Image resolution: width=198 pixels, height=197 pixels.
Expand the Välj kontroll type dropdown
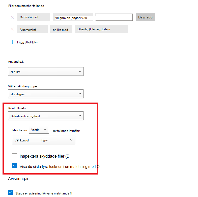(44, 140)
